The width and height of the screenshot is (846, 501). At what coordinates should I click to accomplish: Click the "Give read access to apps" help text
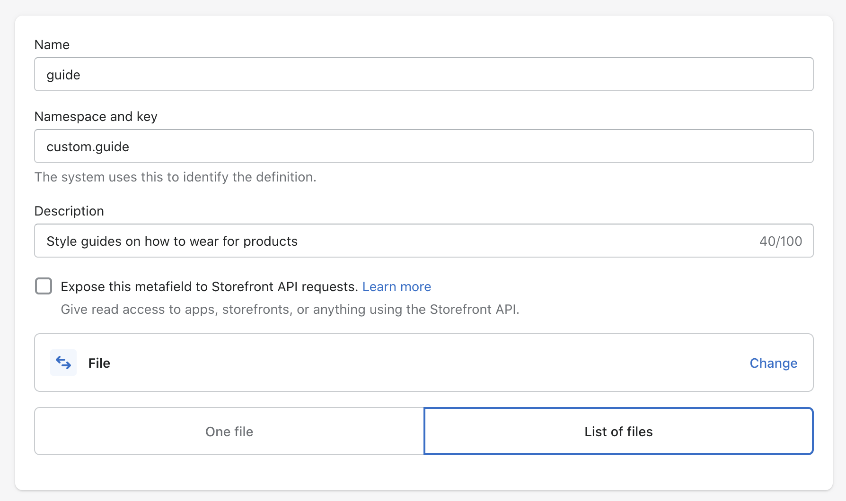coord(290,309)
